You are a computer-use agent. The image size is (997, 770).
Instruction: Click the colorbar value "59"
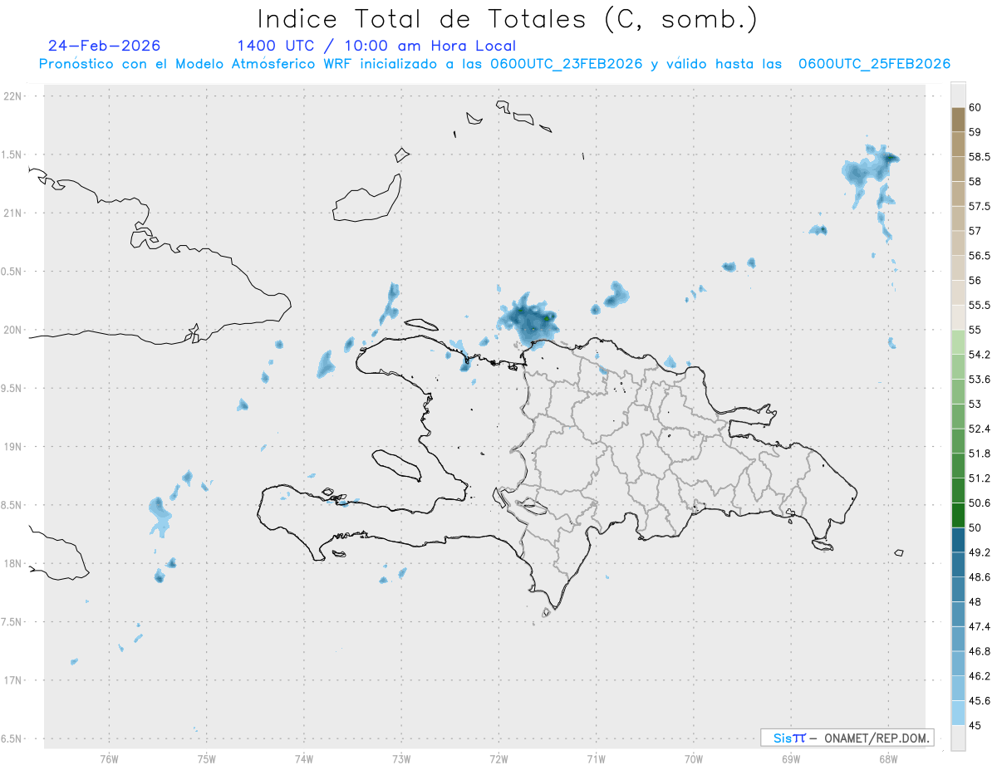tap(975, 132)
